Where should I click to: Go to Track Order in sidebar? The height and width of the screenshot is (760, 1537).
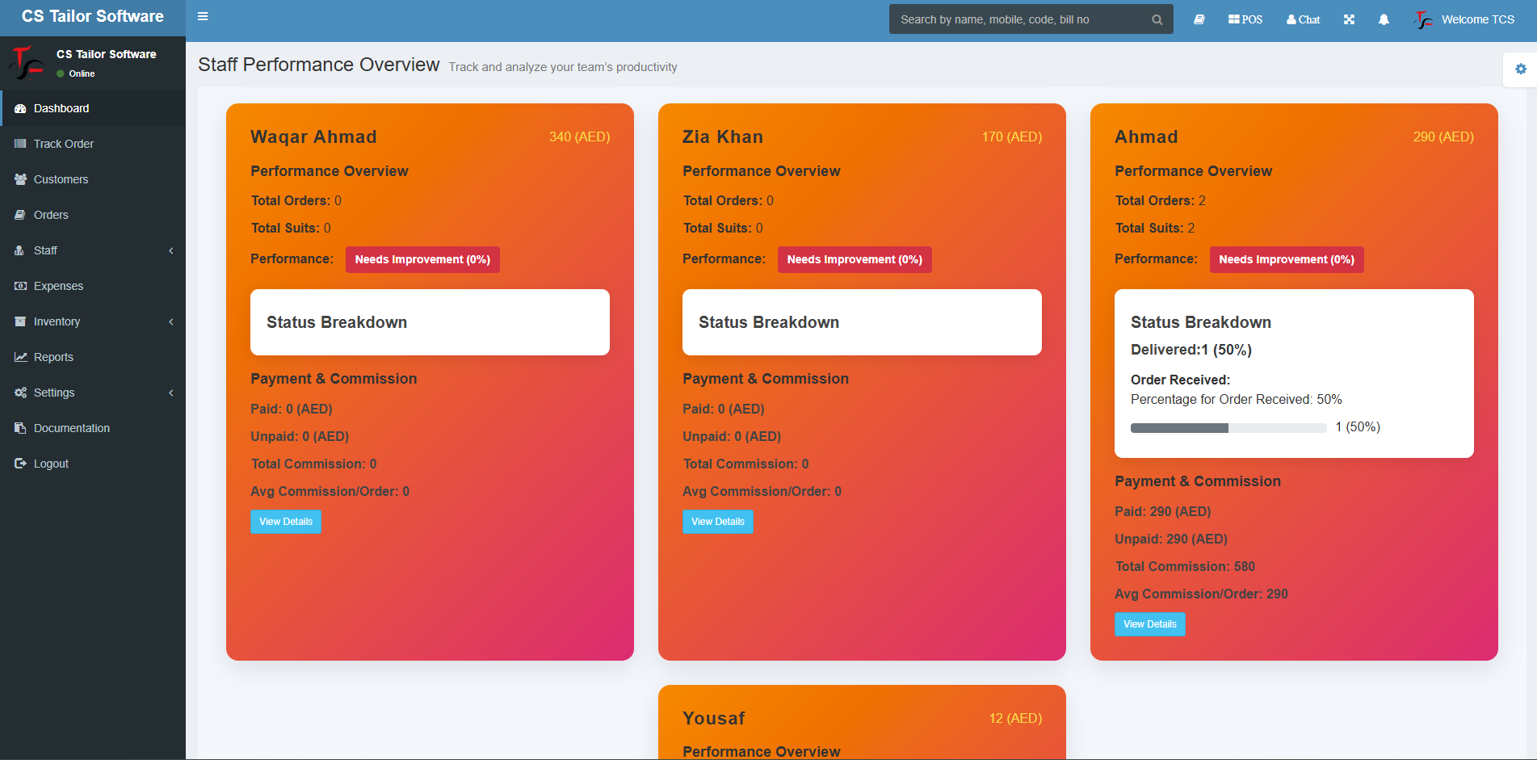tap(64, 144)
